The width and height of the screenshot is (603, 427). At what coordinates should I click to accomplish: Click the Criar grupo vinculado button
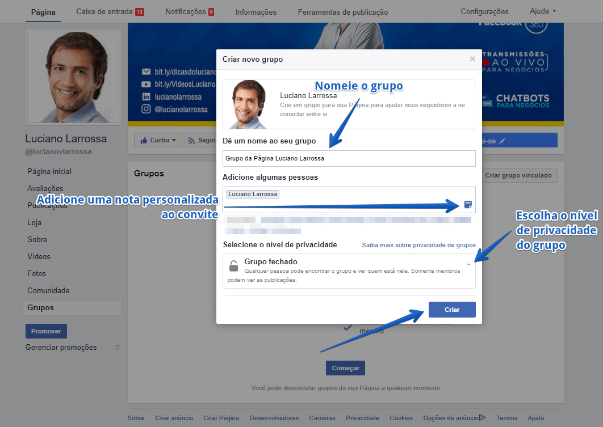(518, 175)
